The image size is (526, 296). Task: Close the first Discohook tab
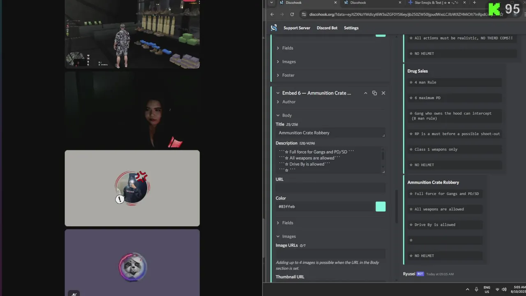click(x=335, y=2)
